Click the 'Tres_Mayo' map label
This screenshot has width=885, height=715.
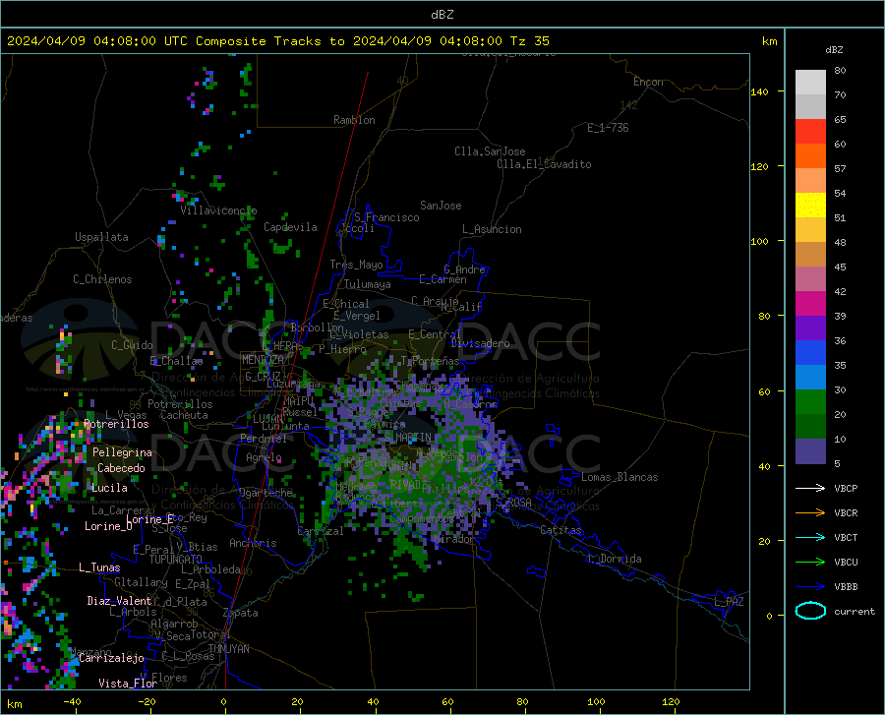click(x=356, y=265)
